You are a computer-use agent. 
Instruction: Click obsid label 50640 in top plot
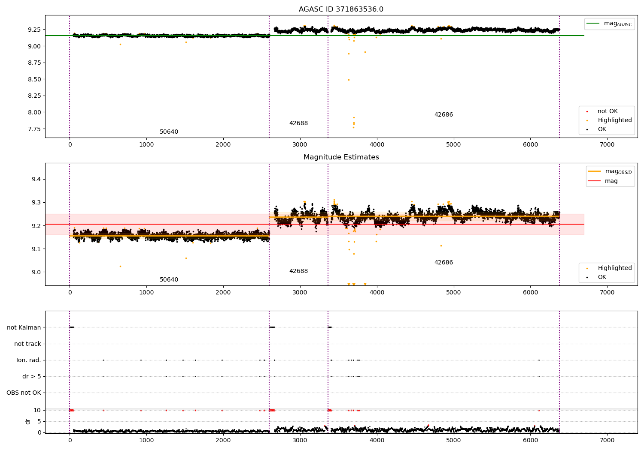169,132
